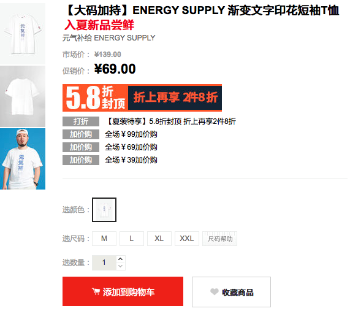
Task: Increase quantity with up arrow
Action: pos(121,259)
